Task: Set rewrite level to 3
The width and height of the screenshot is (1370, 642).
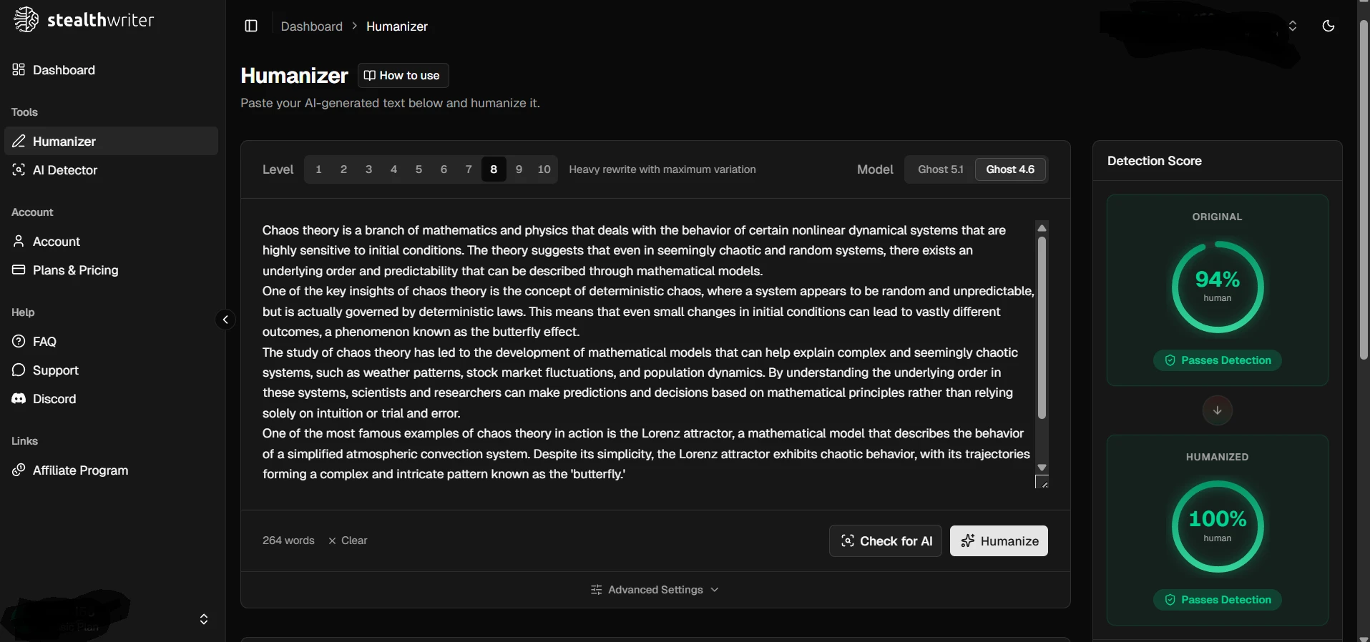Action: pyautogui.click(x=368, y=169)
